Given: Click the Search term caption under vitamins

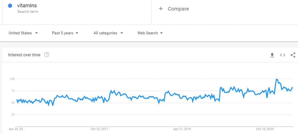Looking at the screenshot, I should [28, 12].
